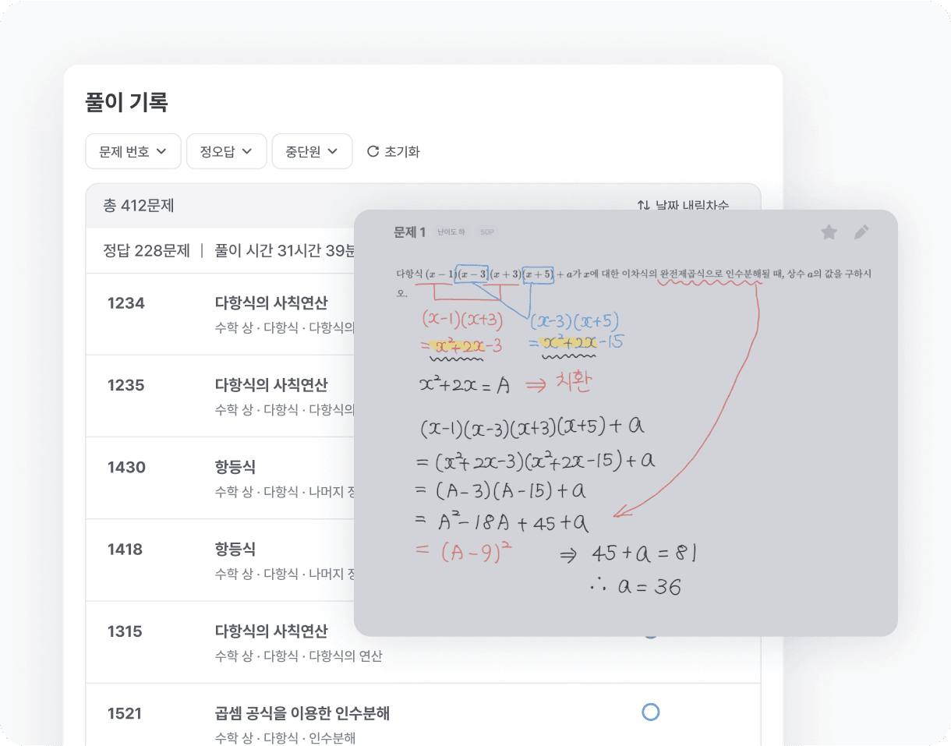Open the 문제 번호 filter dropdown
This screenshot has width=951, height=746.
click(x=133, y=151)
